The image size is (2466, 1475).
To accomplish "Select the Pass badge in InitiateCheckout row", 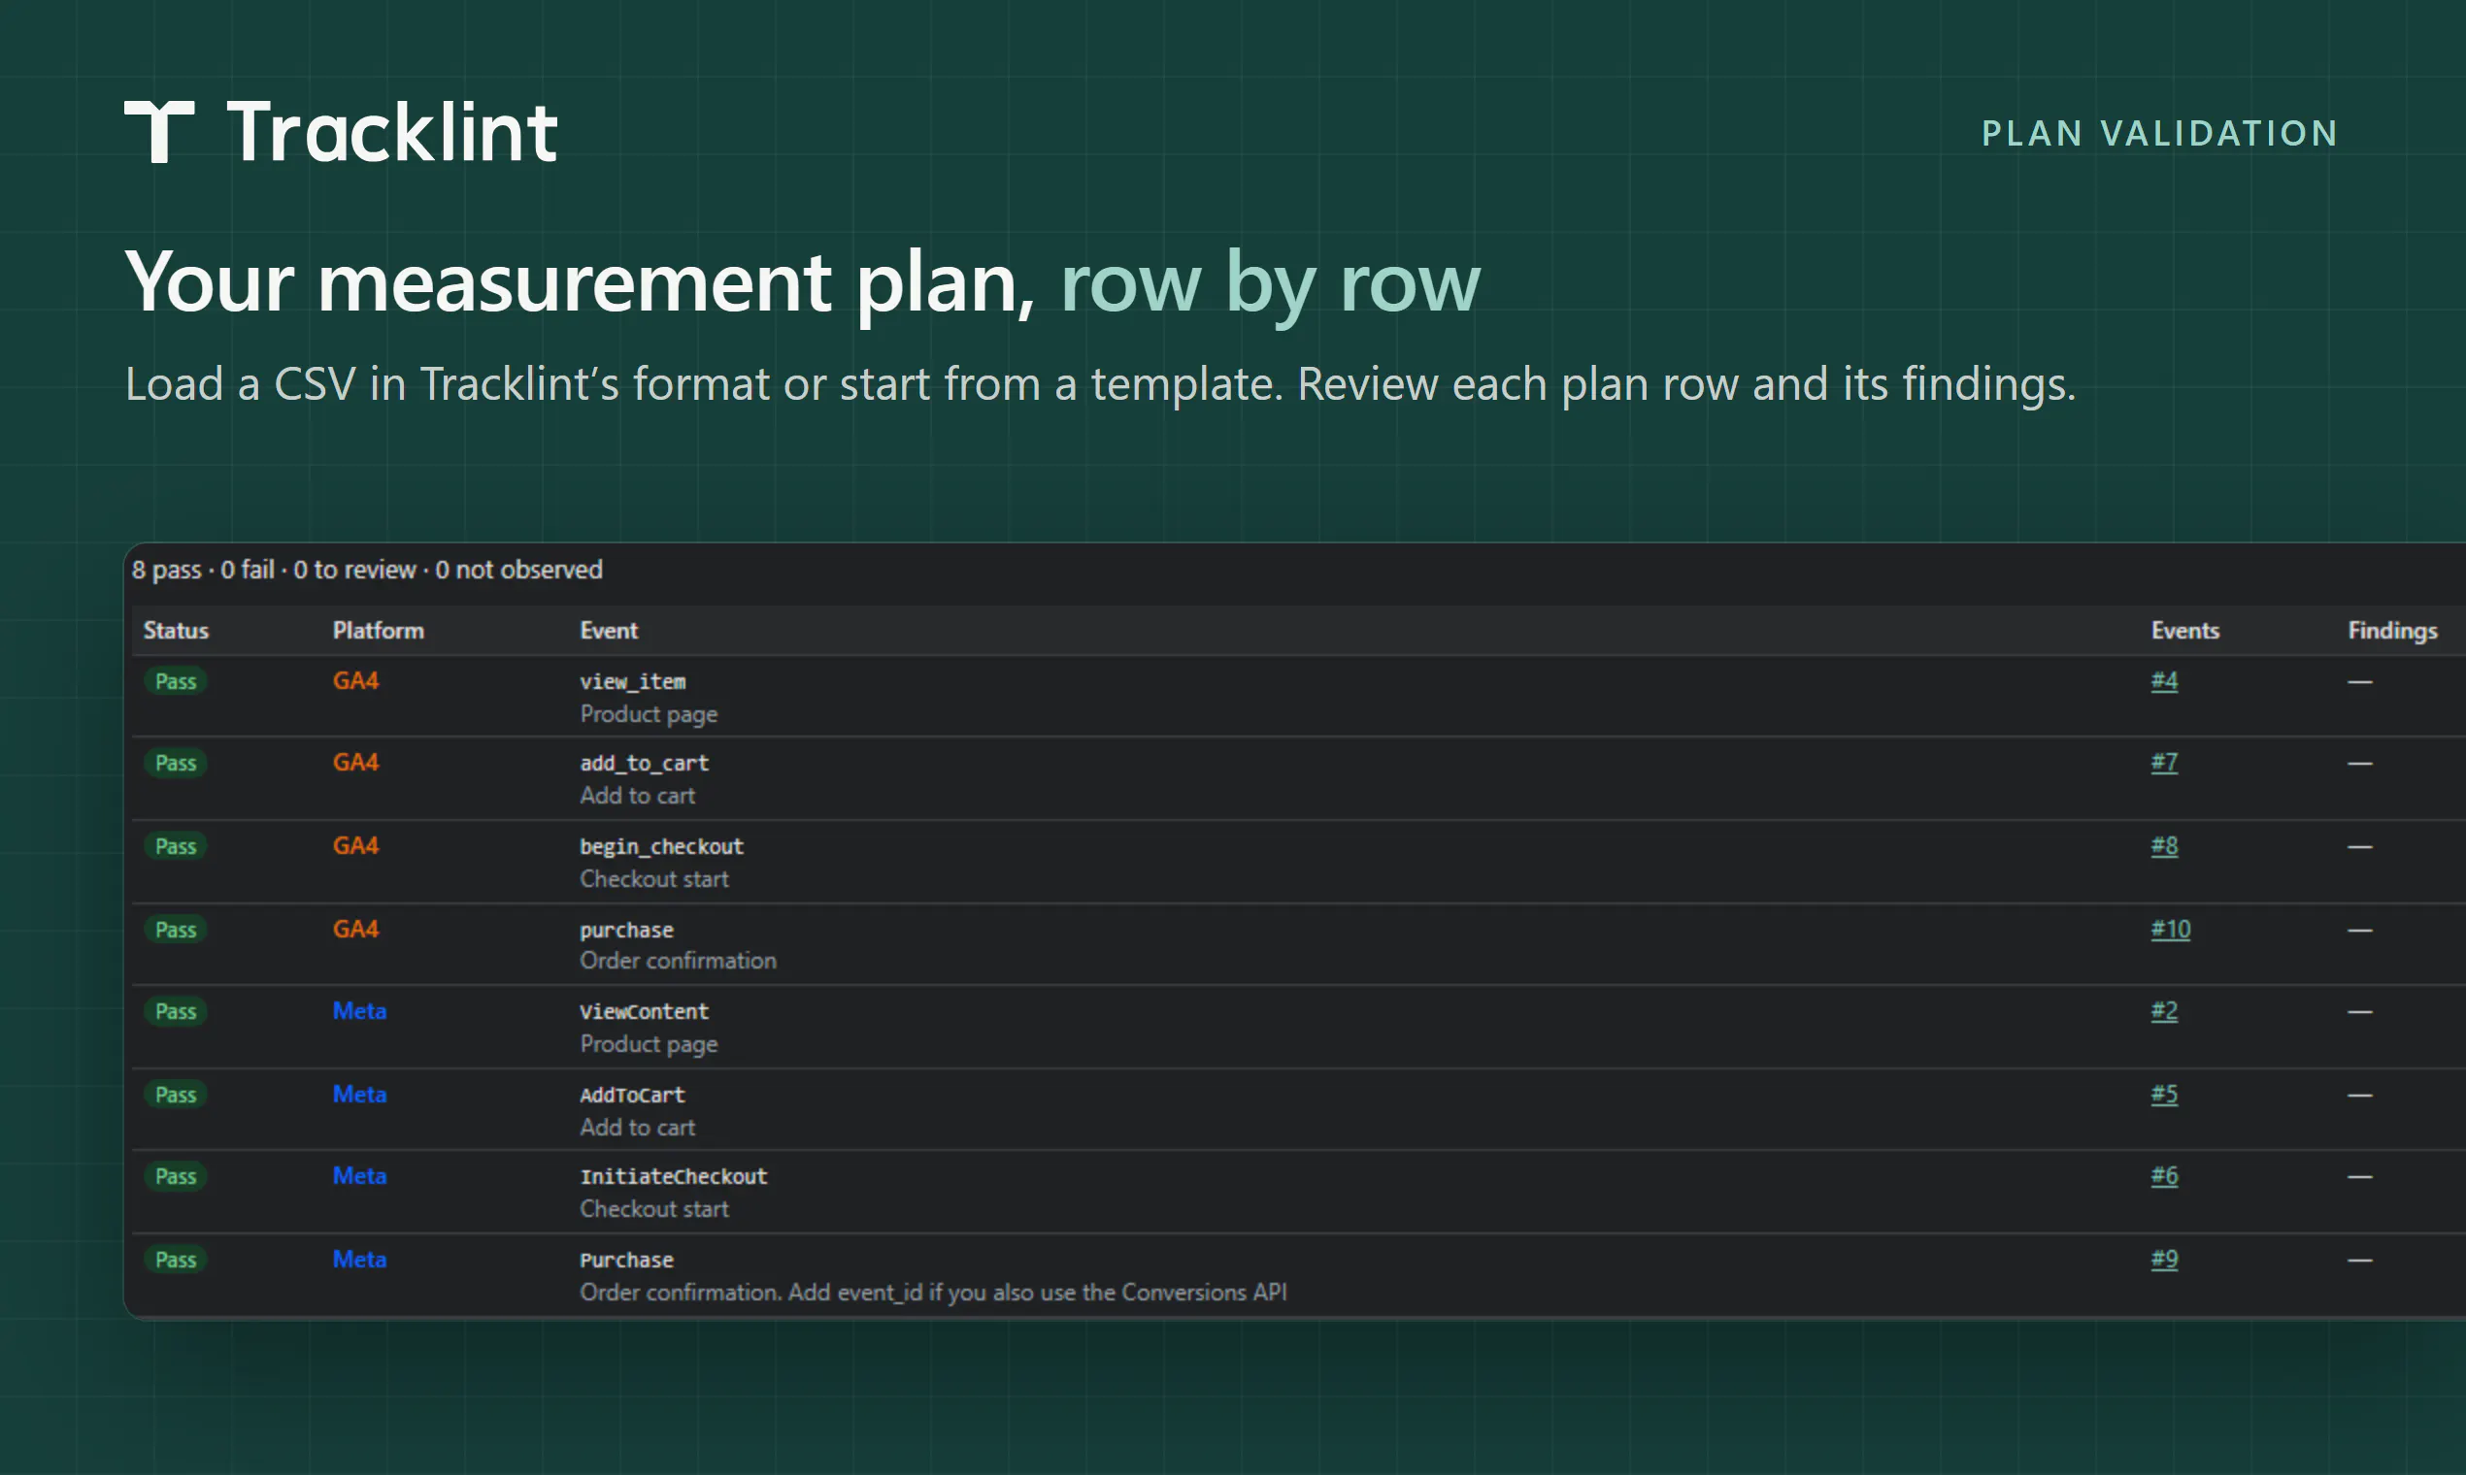I will (176, 1177).
